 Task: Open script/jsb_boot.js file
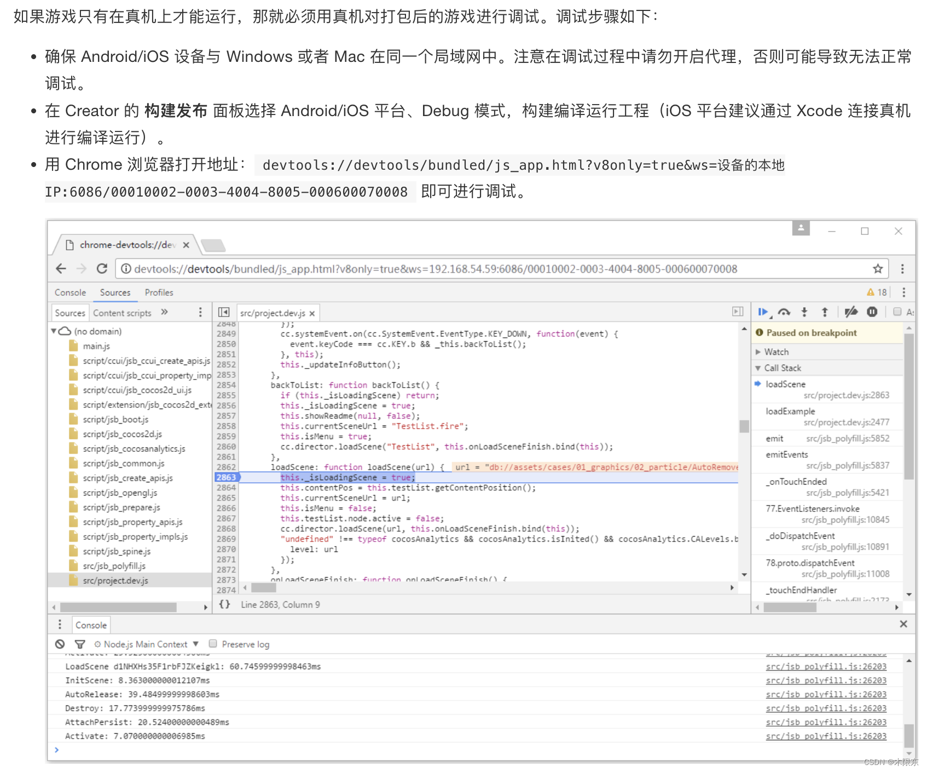pos(115,419)
